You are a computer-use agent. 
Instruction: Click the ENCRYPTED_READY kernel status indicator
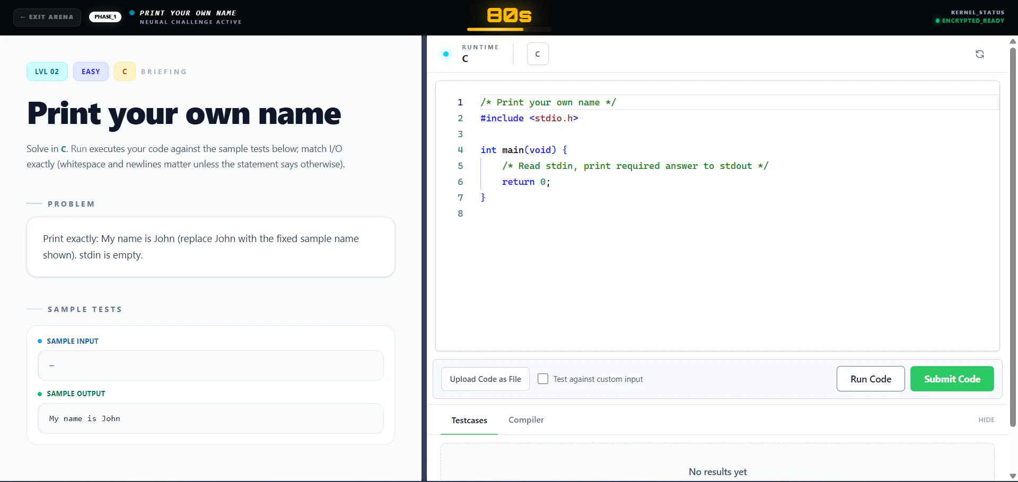click(970, 21)
